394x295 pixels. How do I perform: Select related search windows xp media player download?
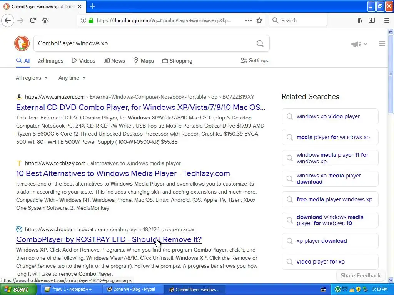[330, 179]
